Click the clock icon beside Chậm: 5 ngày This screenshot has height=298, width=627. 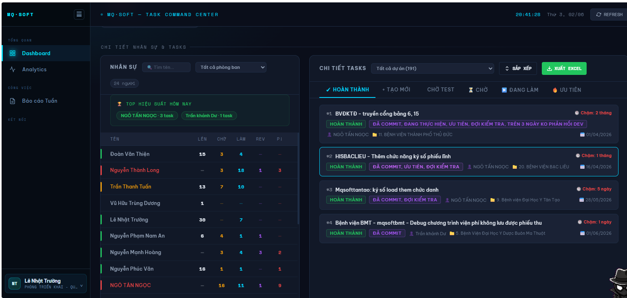579,189
